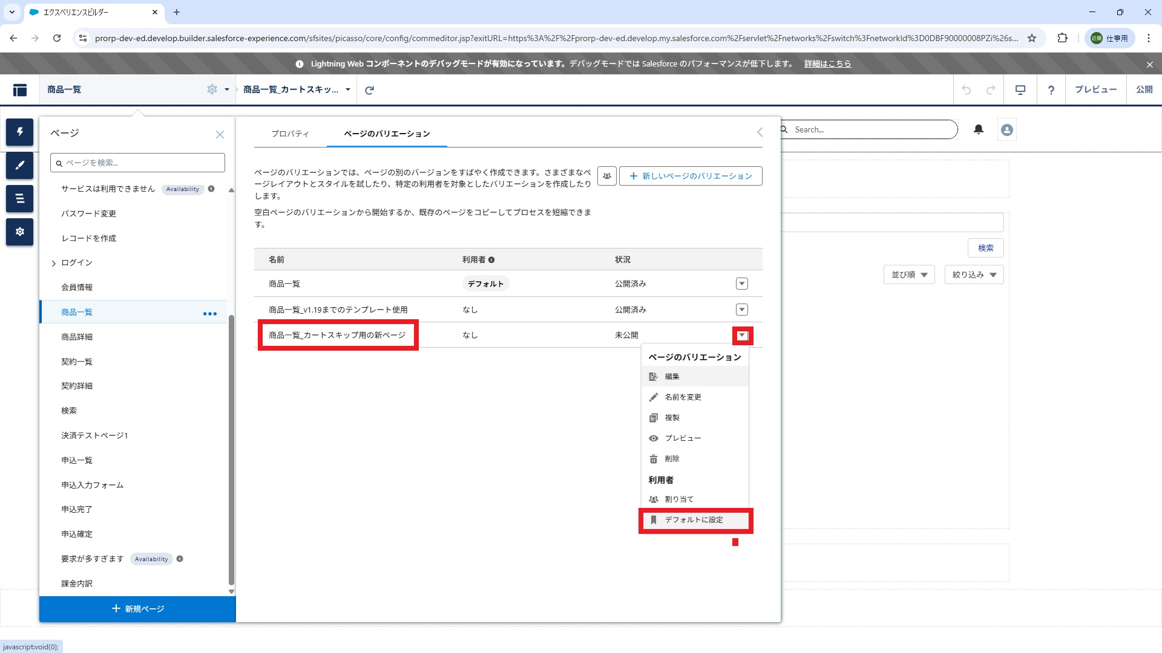Image resolution: width=1162 pixels, height=653 pixels.
Task: Open the Theme paintbrush panel
Action: point(19,165)
